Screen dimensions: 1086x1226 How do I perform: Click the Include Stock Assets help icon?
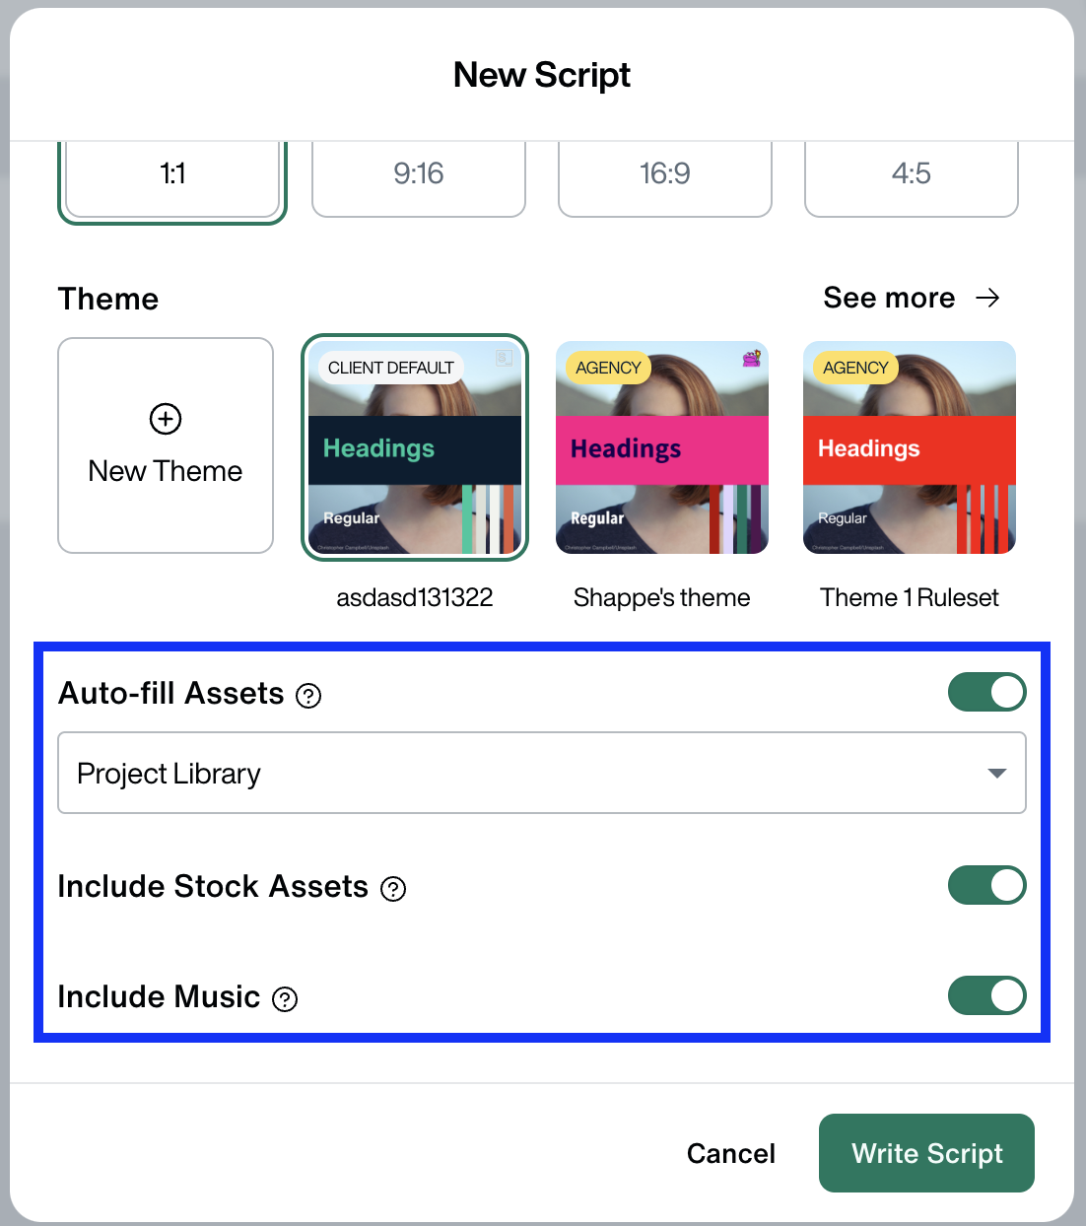point(393,889)
